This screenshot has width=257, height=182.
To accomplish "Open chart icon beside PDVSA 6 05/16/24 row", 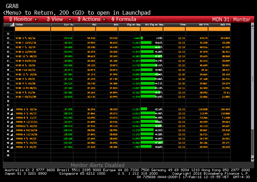I will tap(12, 130).
